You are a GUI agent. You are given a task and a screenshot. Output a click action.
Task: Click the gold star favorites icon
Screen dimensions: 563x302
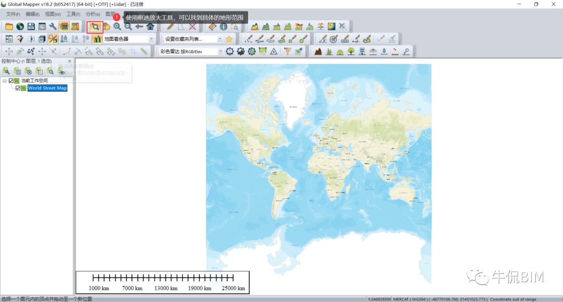(x=229, y=39)
